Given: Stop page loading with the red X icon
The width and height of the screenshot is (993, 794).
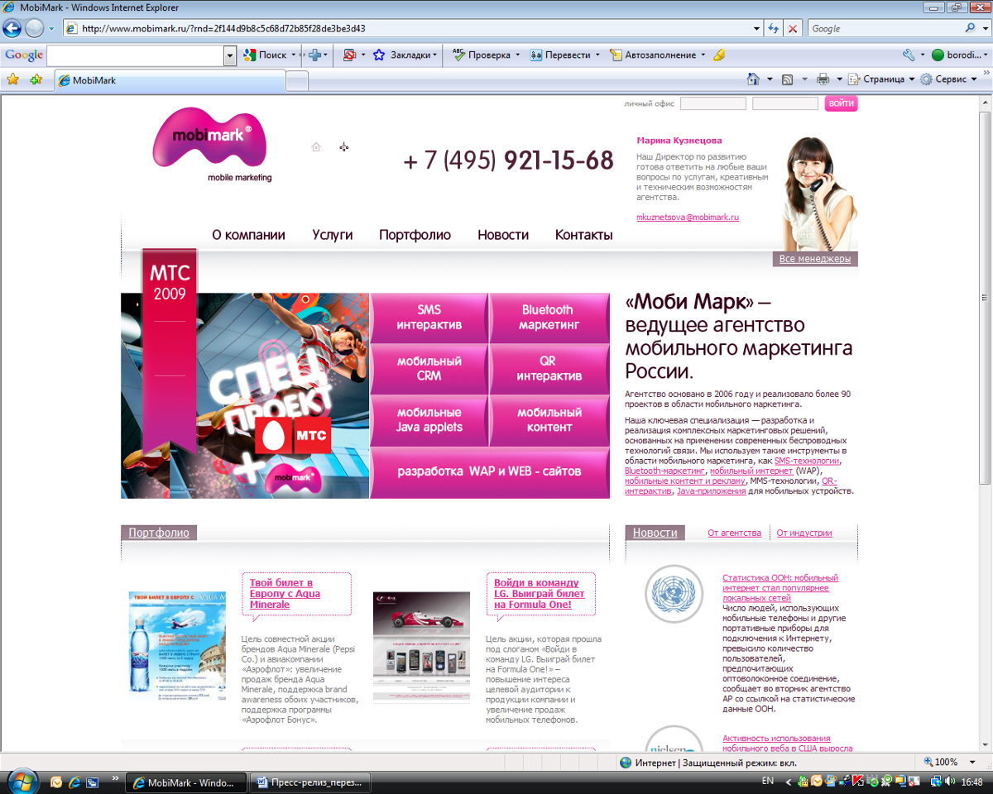Looking at the screenshot, I should 793,28.
